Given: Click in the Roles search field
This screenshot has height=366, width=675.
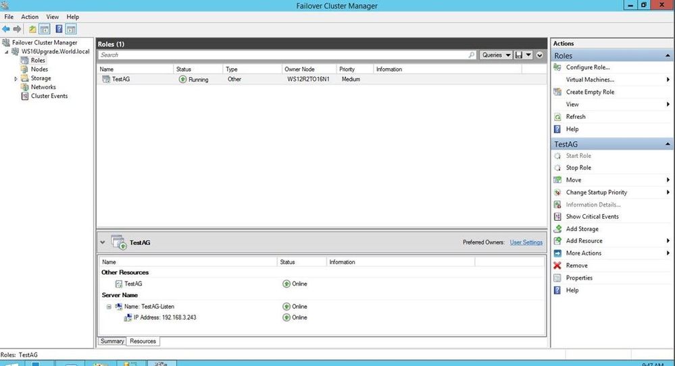Looking at the screenshot, I should point(282,55).
